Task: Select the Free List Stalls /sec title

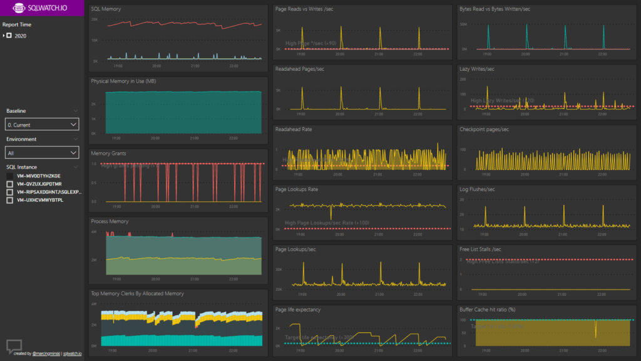Action: click(480, 249)
